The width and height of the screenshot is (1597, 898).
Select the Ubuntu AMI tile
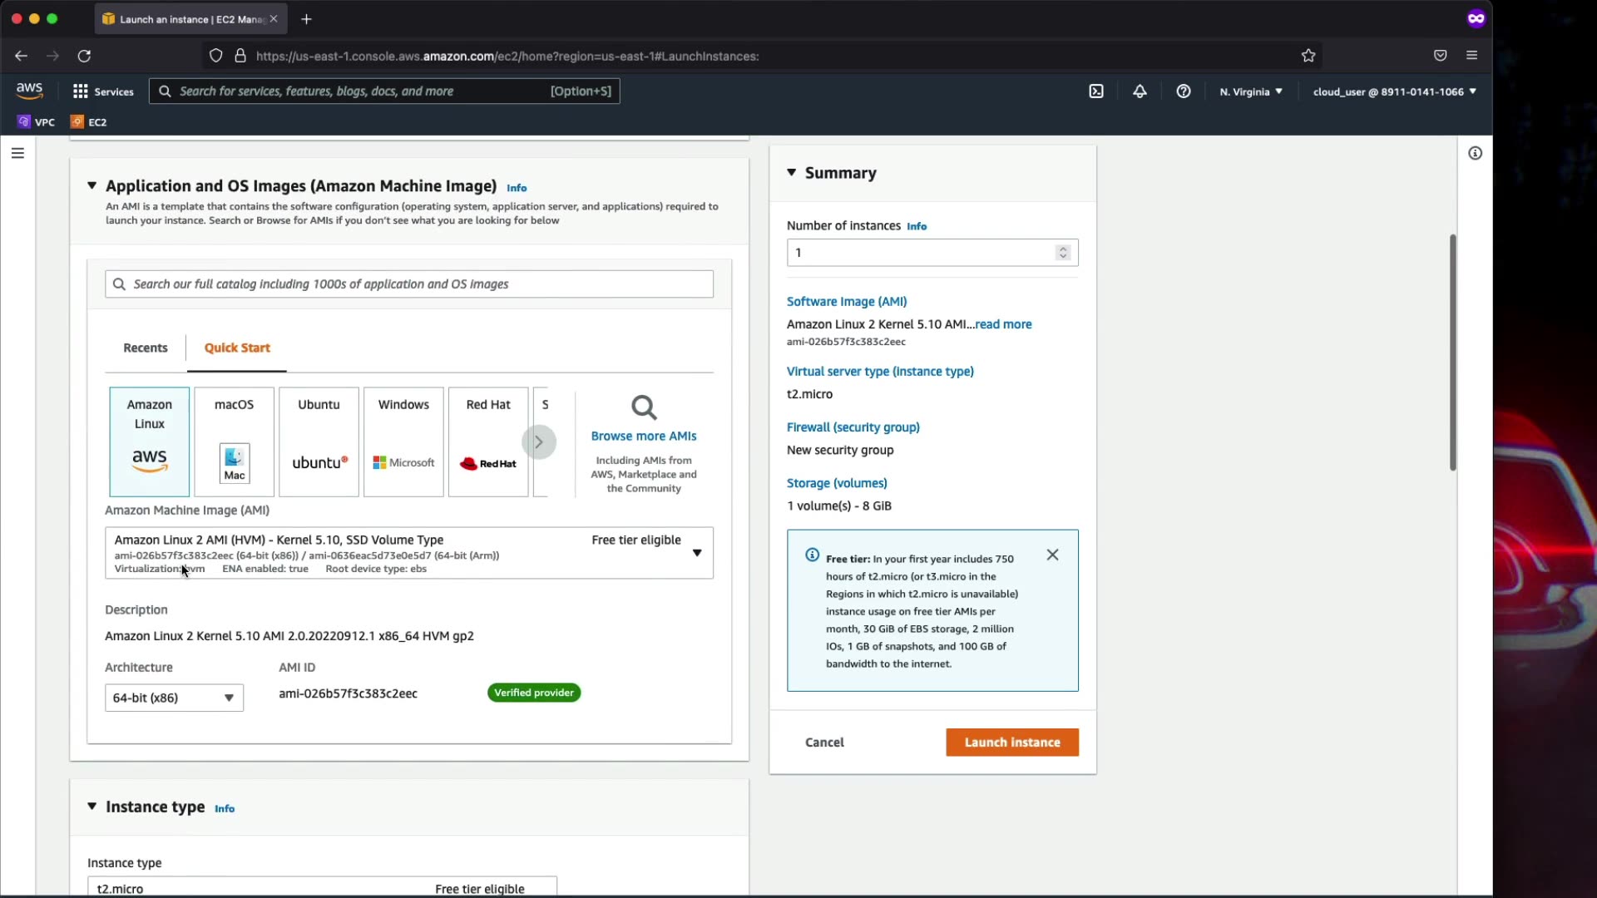(x=319, y=442)
